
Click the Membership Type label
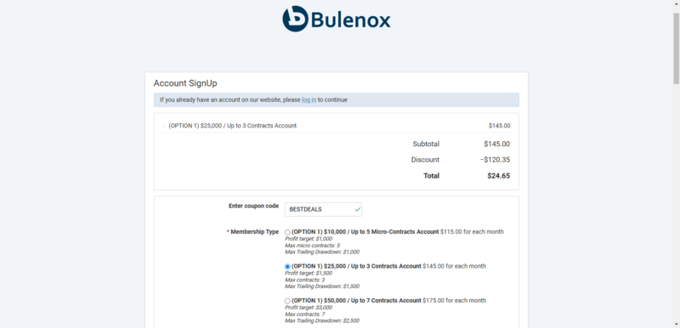[x=254, y=232]
